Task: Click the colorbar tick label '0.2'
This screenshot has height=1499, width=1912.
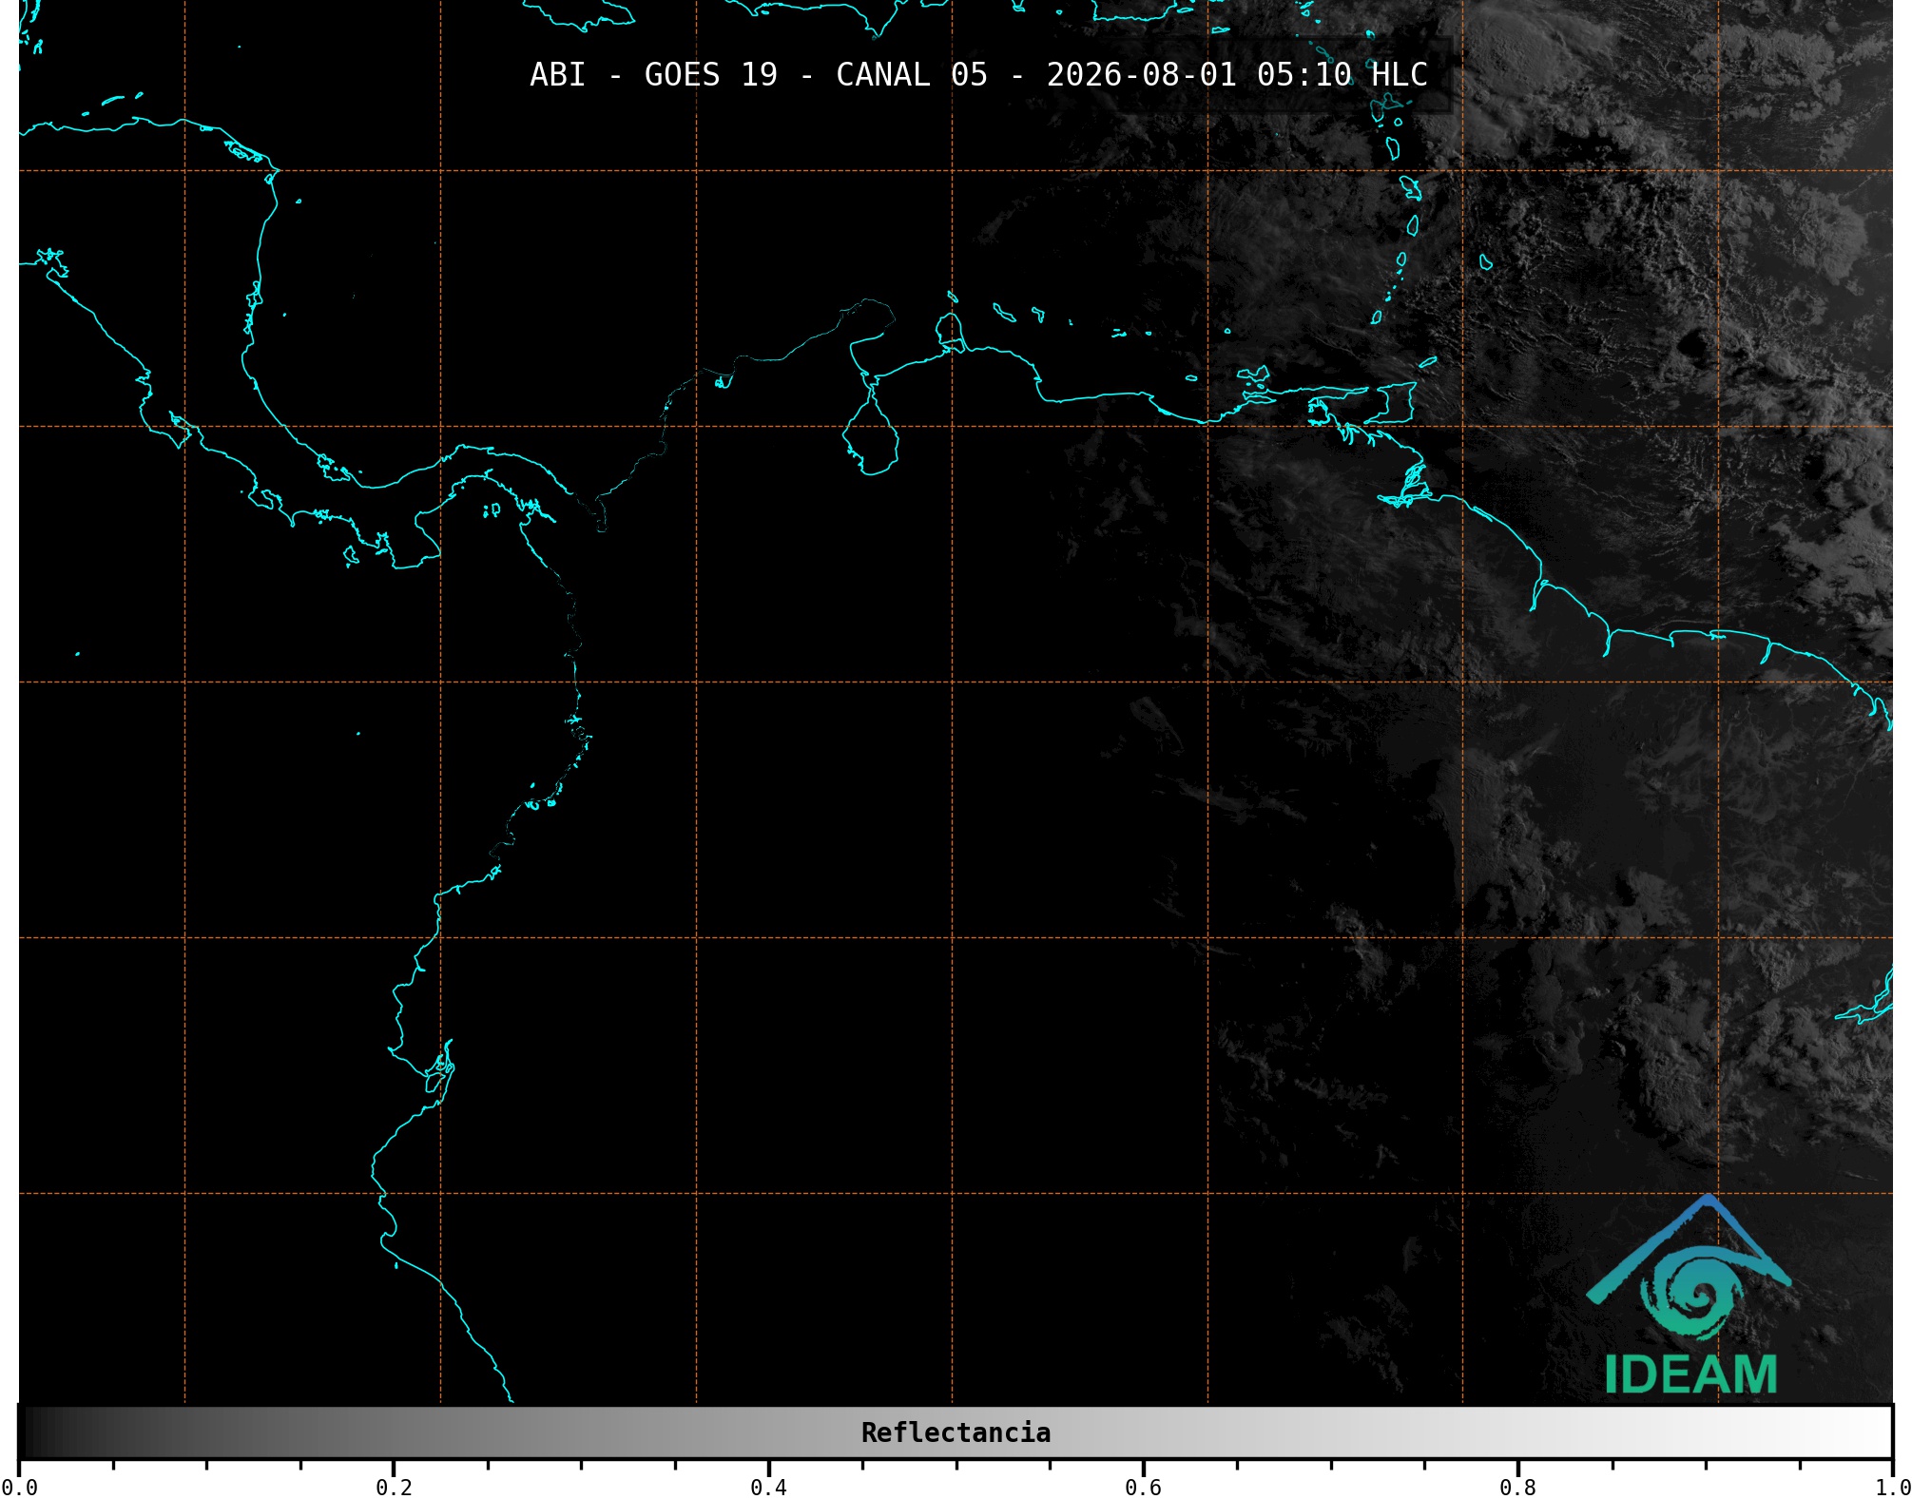Action: point(394,1488)
